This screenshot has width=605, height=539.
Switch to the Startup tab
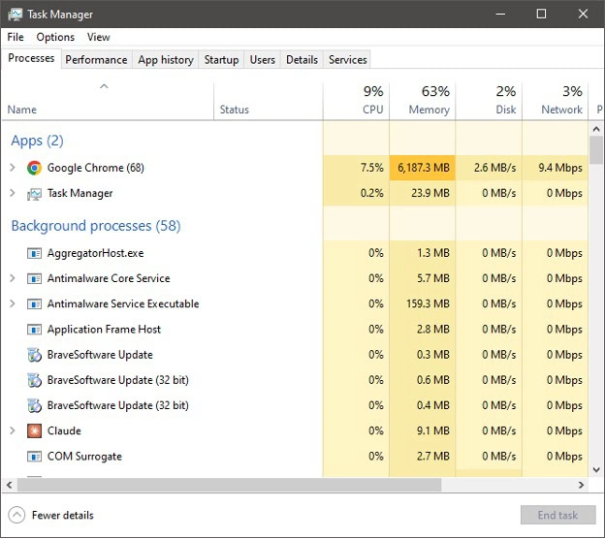pyautogui.click(x=221, y=60)
